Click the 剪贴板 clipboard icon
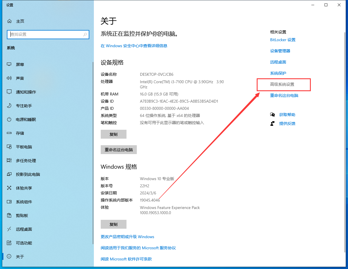 9,216
